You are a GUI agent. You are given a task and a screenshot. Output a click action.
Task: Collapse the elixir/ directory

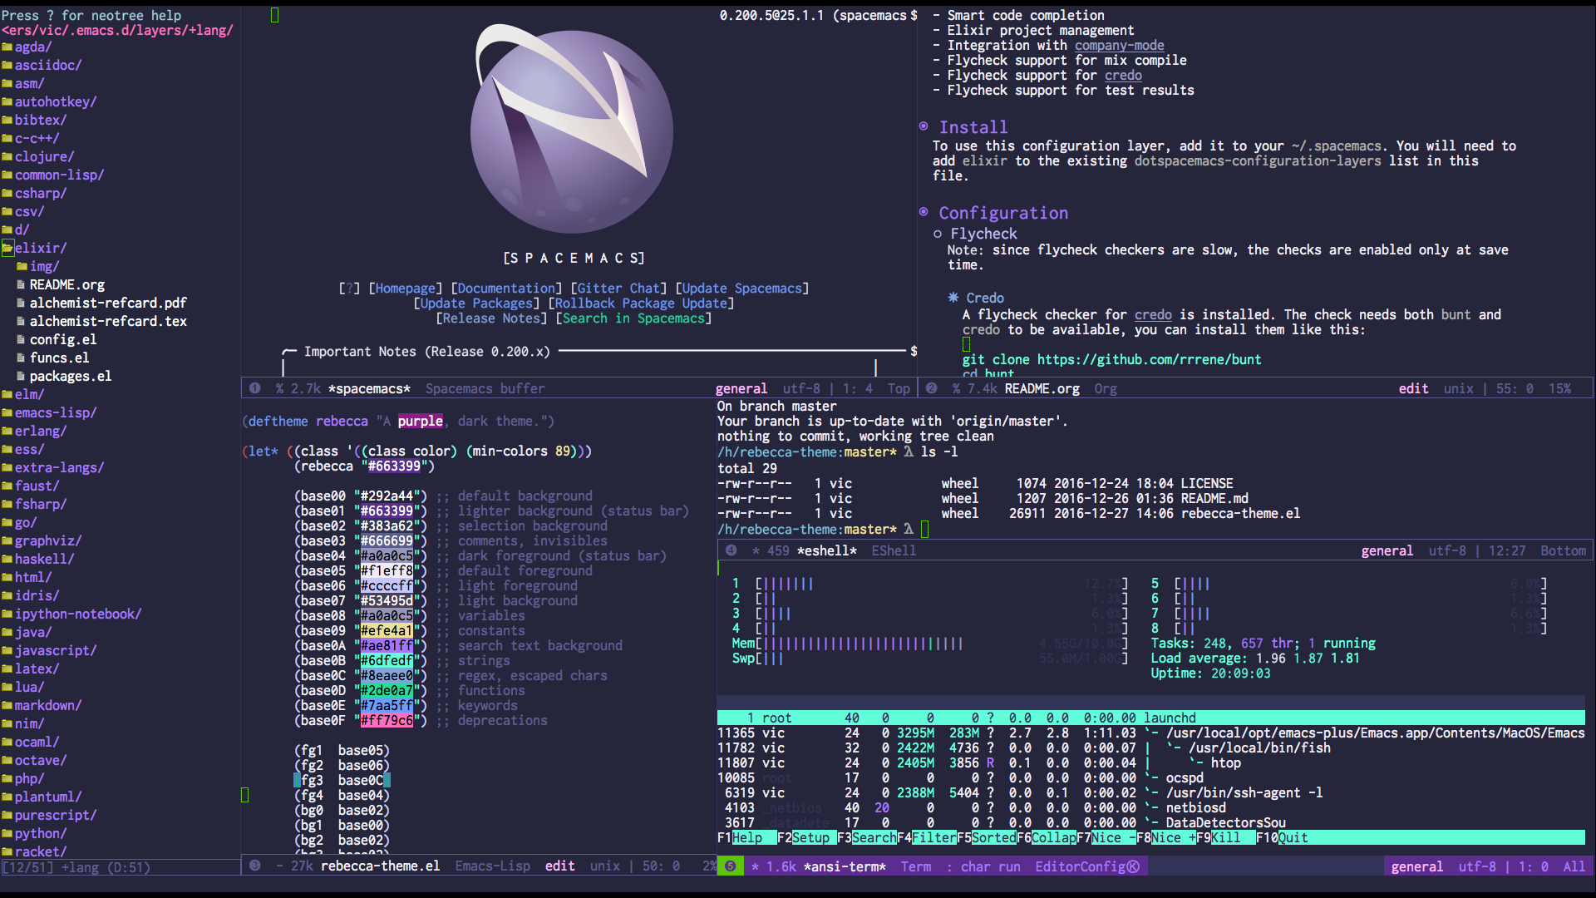click(x=41, y=249)
